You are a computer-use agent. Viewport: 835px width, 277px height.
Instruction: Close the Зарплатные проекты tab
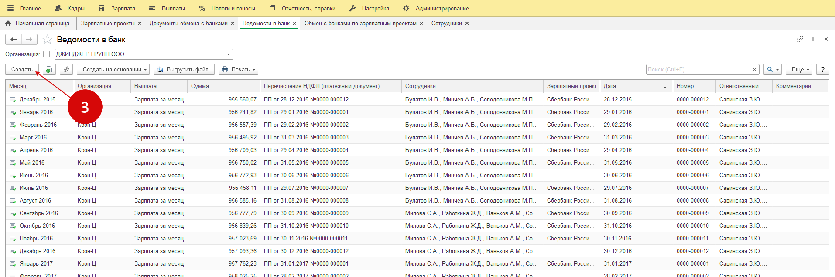tap(140, 24)
